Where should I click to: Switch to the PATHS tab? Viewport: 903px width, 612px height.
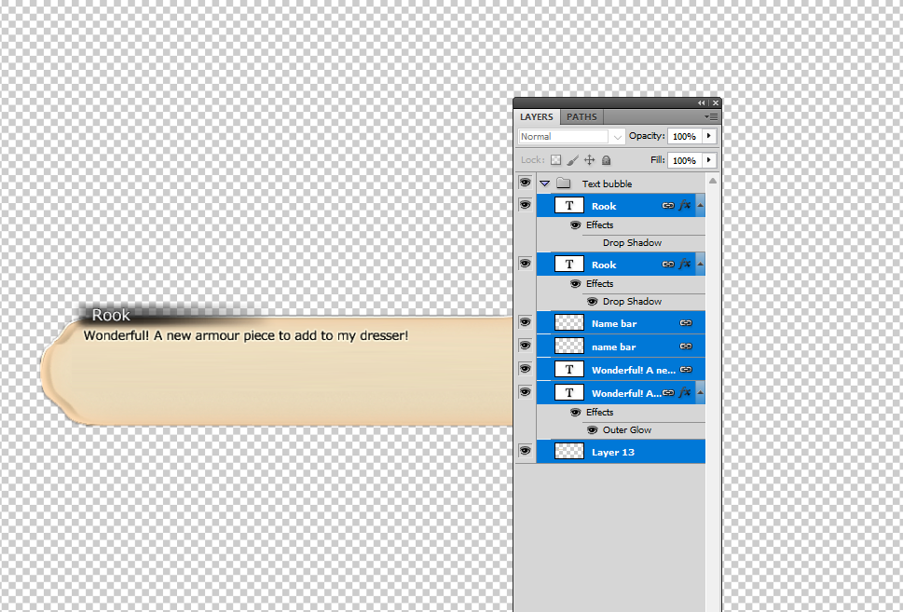point(581,116)
